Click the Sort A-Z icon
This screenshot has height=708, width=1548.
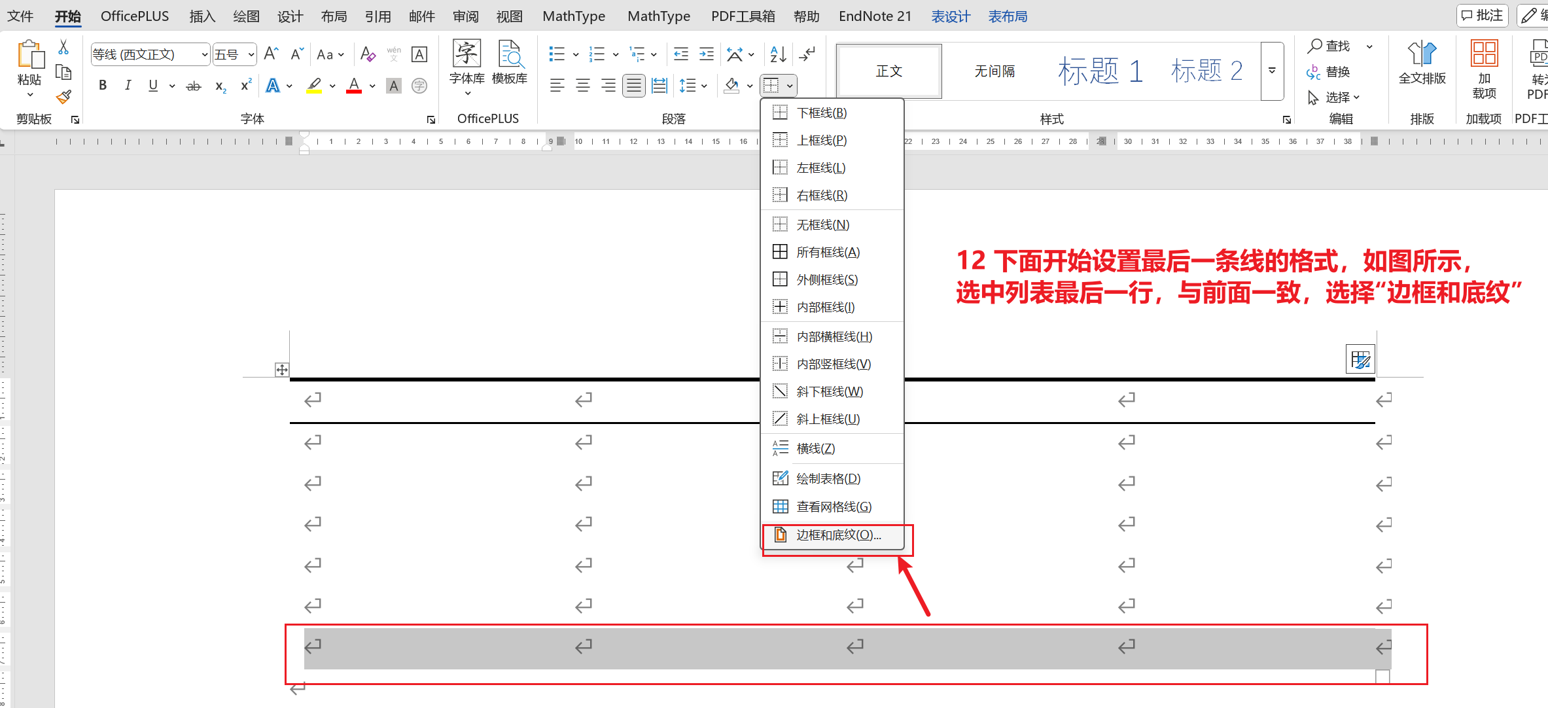[778, 54]
